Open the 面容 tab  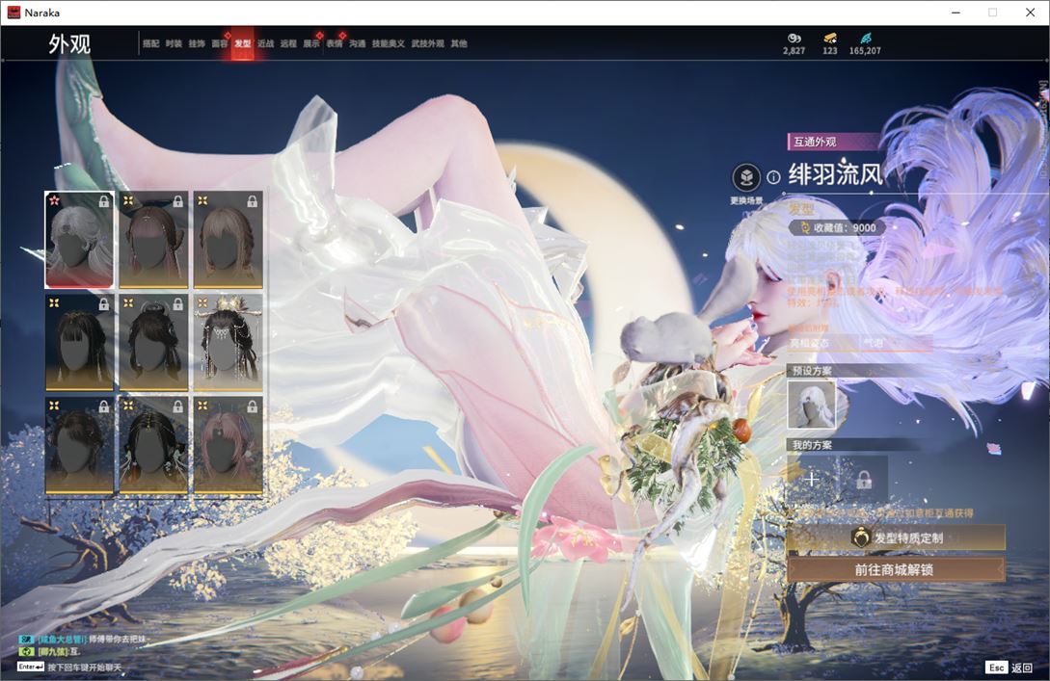pos(220,43)
